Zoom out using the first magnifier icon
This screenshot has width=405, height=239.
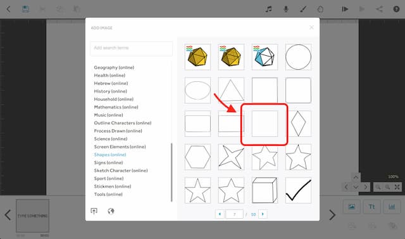point(378,187)
